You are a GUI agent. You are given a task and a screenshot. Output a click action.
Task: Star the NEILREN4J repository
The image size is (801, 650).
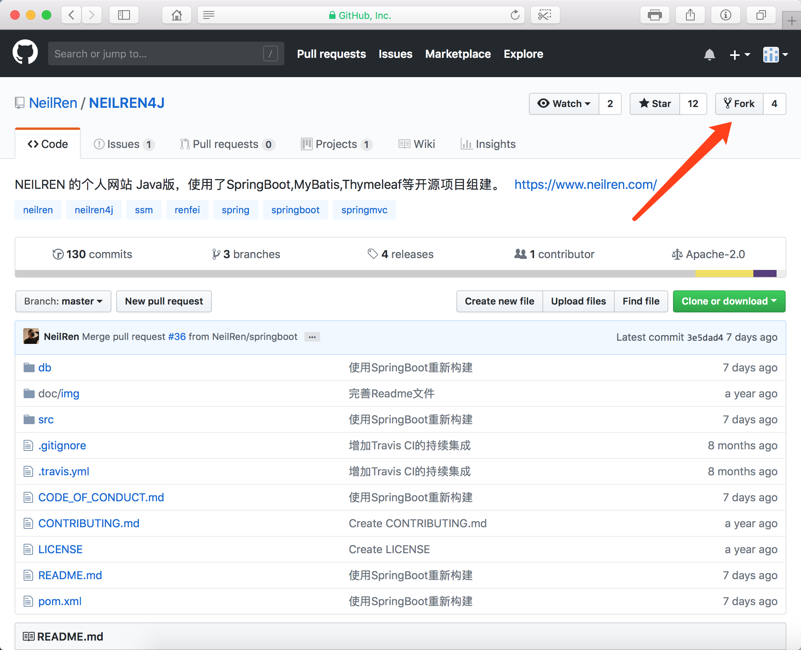pos(655,103)
